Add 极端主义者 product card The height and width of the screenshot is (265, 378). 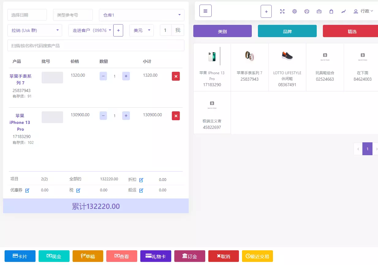[212, 113]
